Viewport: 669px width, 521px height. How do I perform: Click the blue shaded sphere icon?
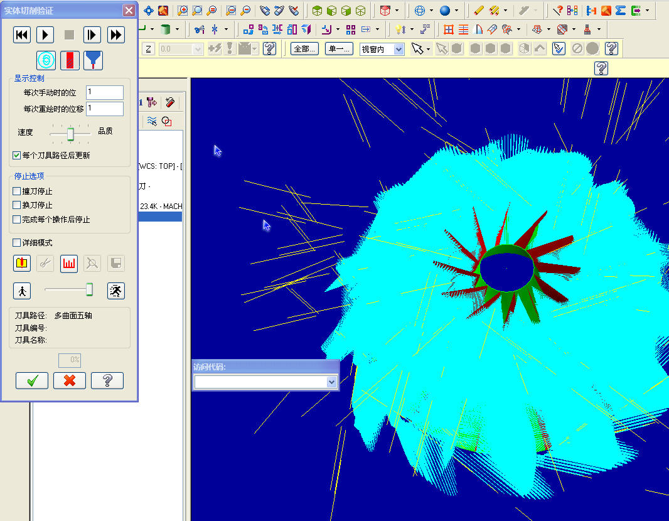[x=445, y=10]
